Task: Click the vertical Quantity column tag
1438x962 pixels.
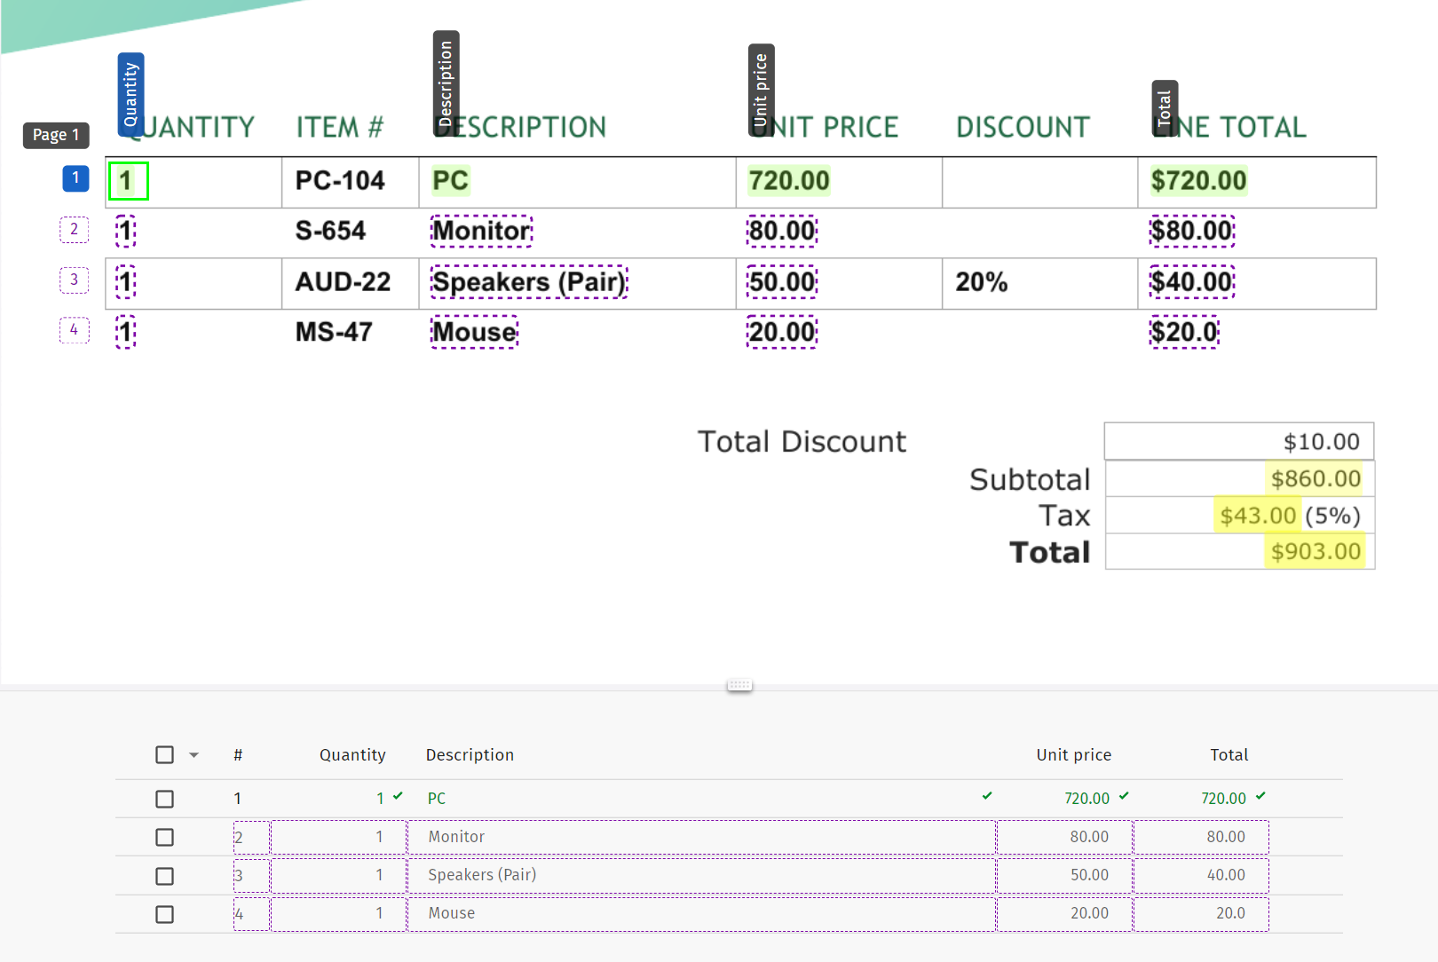Action: [x=130, y=93]
